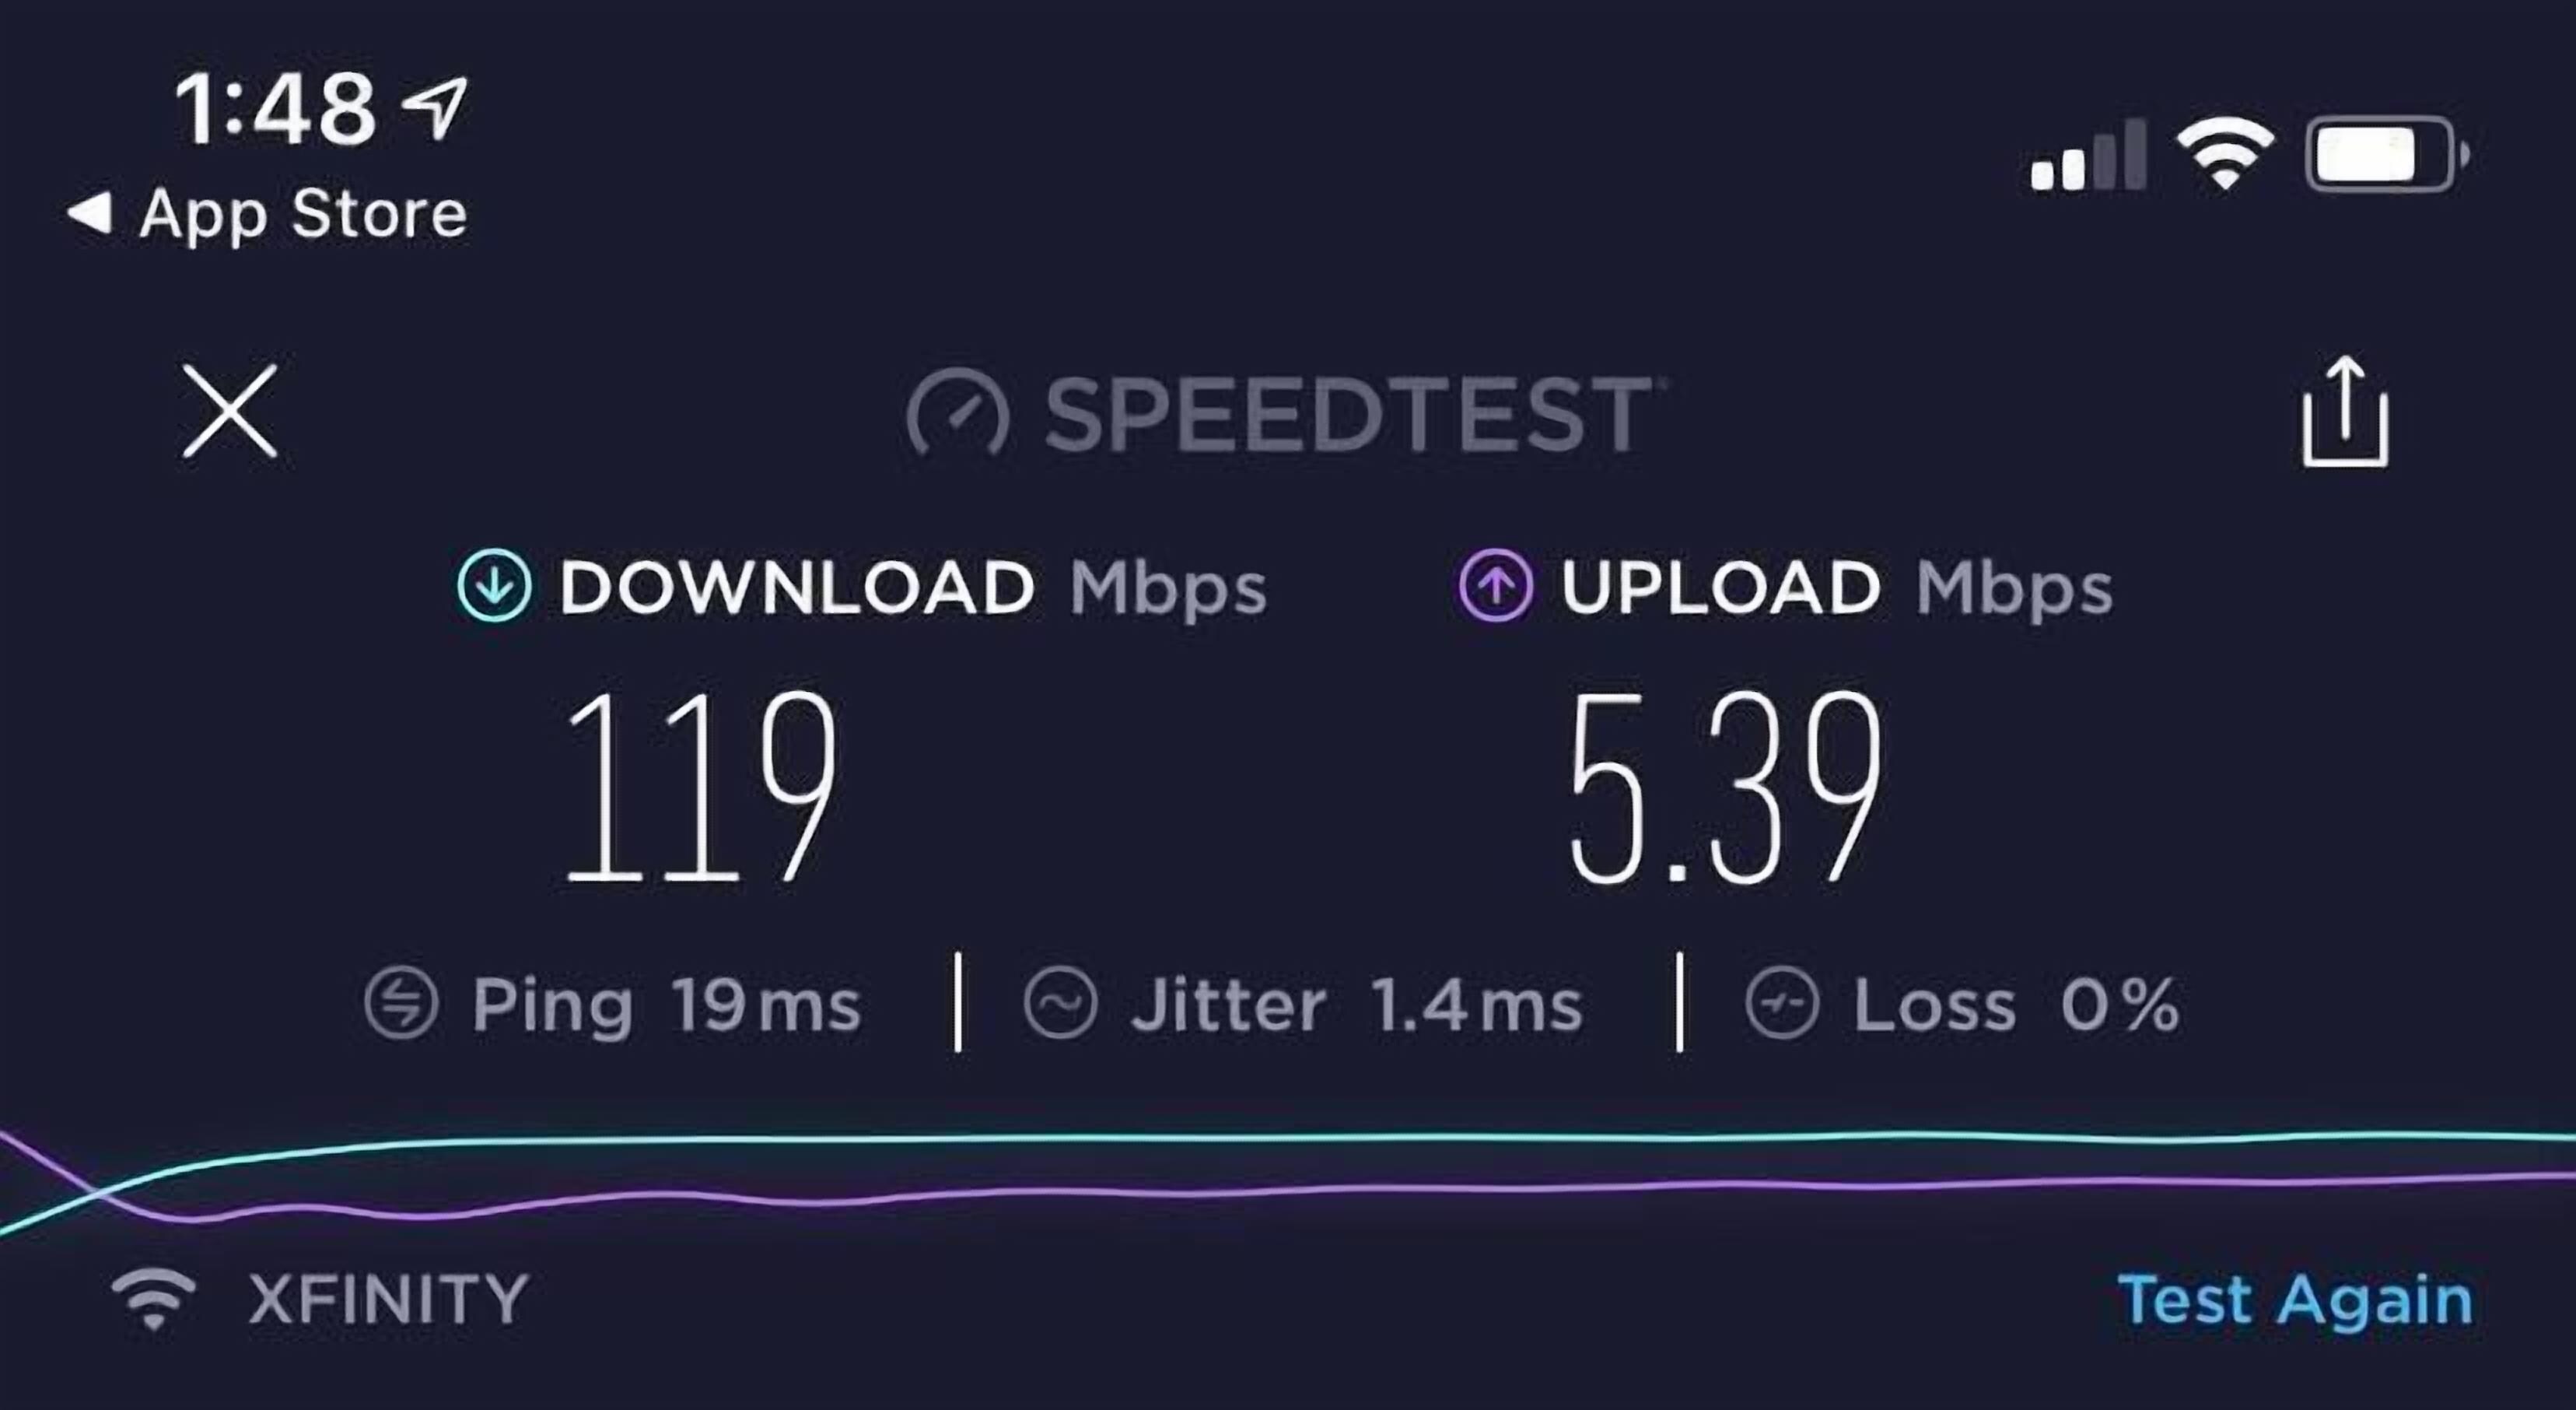This screenshot has height=1410, width=2576.
Task: Tap the 1:48 clock in status bar
Action: 276,108
